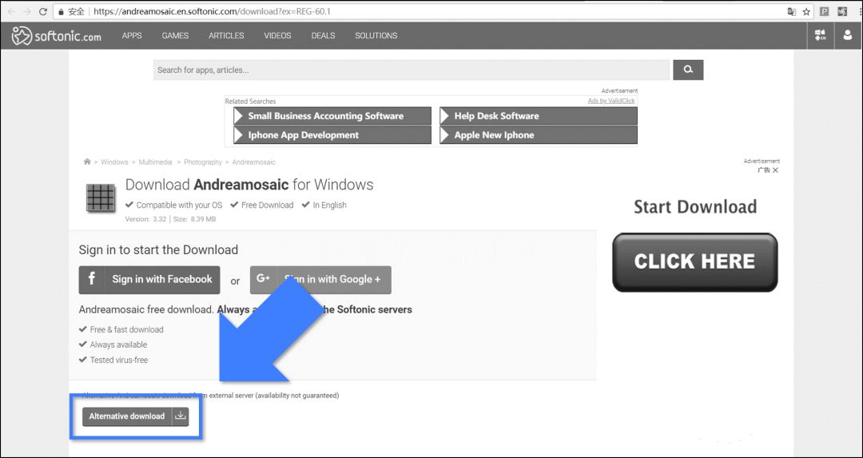The image size is (863, 458).
Task: Click the browser back arrow
Action: (11, 11)
